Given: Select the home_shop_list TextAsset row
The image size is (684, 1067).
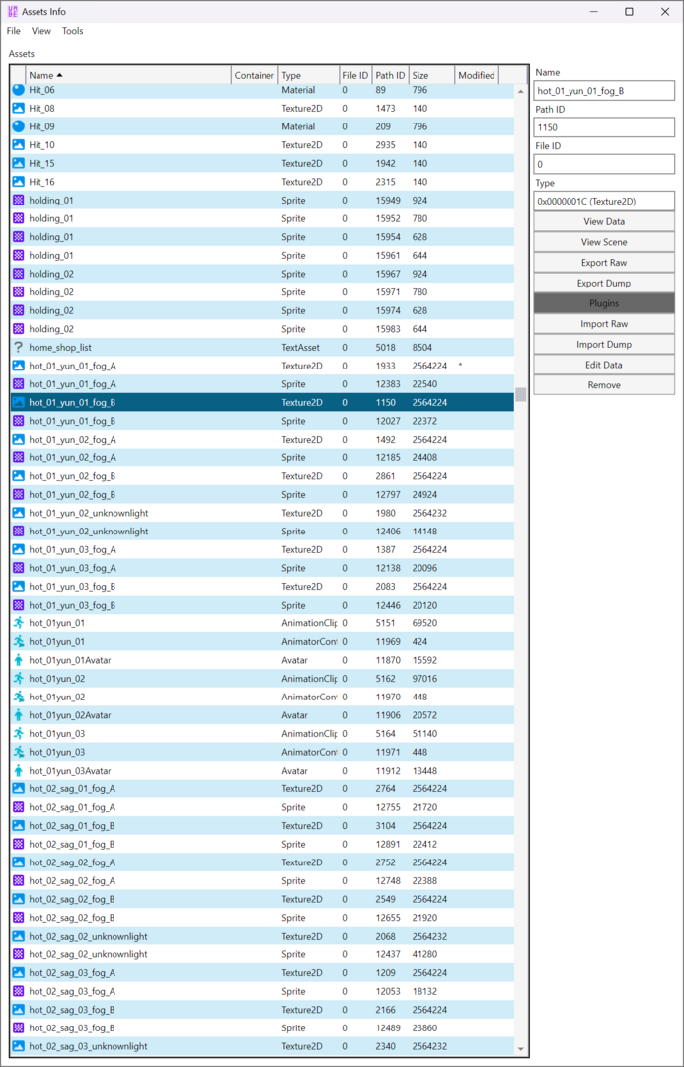Looking at the screenshot, I should point(263,347).
